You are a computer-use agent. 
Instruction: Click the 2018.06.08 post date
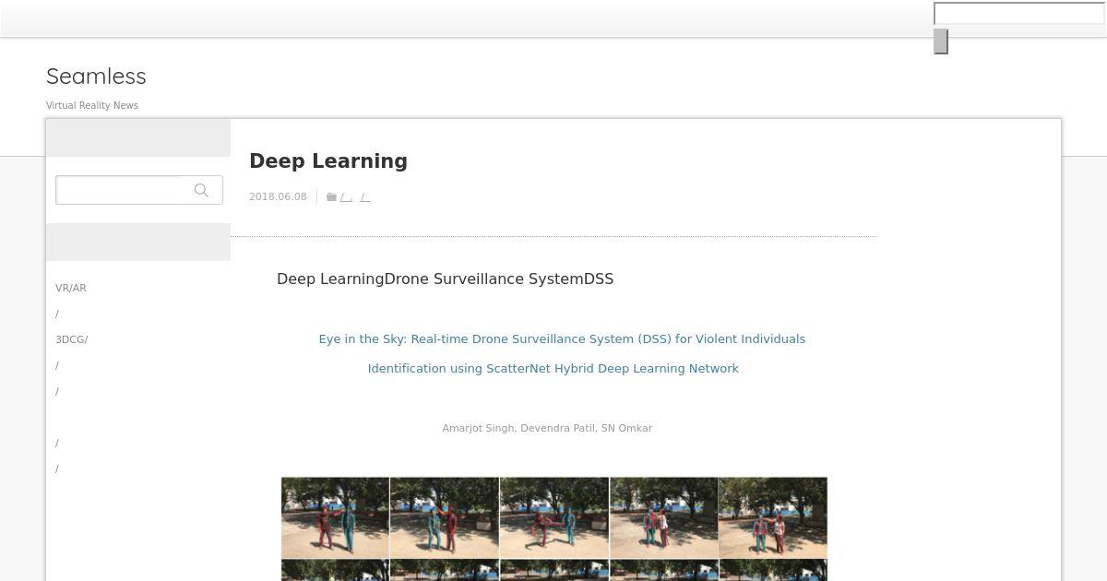click(x=278, y=196)
